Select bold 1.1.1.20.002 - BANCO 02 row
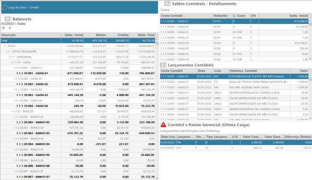 click(78, 122)
